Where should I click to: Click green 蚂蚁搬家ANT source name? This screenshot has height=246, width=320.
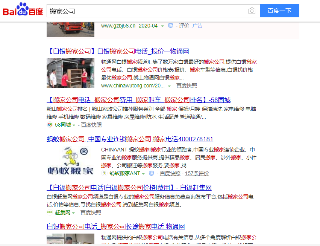(x=125, y=173)
